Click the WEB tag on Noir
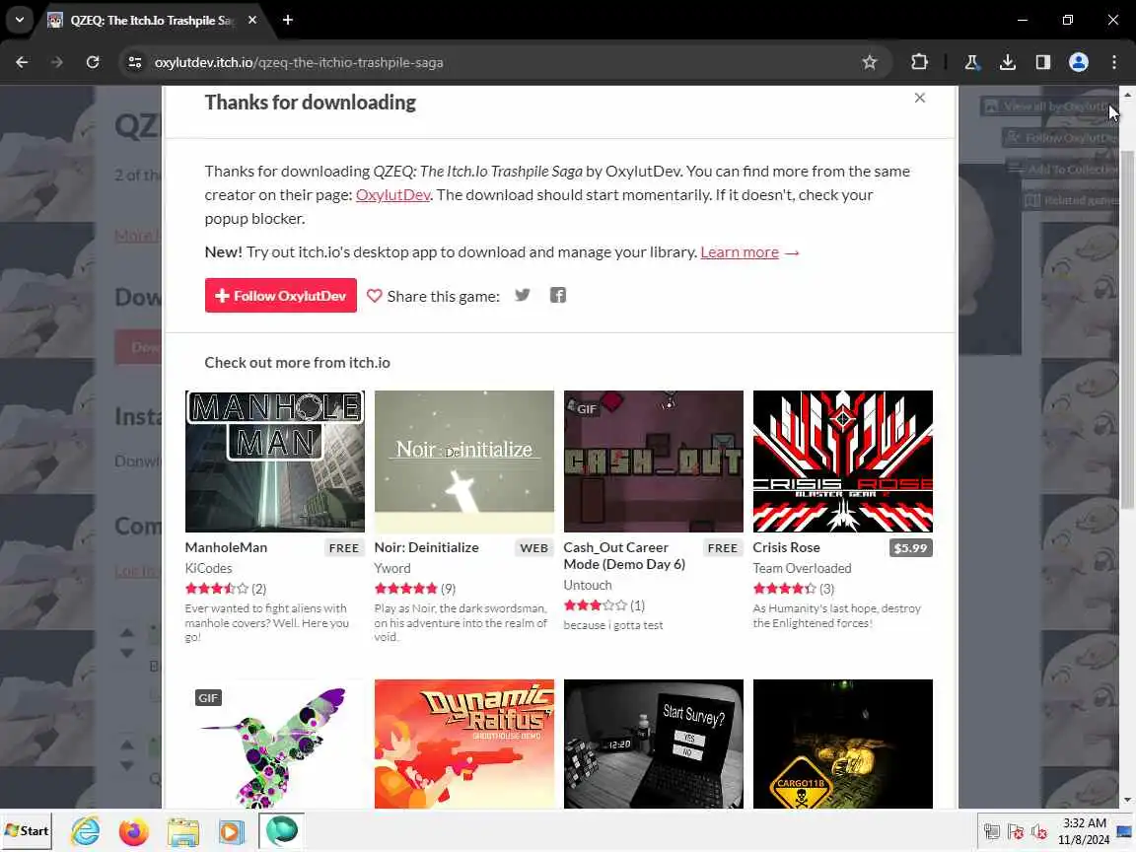Screen dimensions: 1136x852 [533, 547]
